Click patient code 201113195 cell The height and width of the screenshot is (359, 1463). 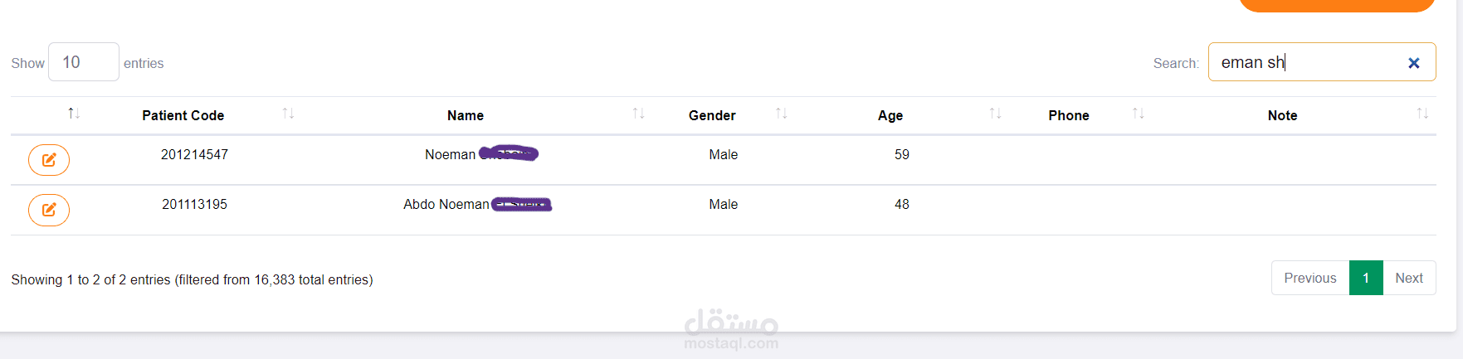[x=194, y=205]
